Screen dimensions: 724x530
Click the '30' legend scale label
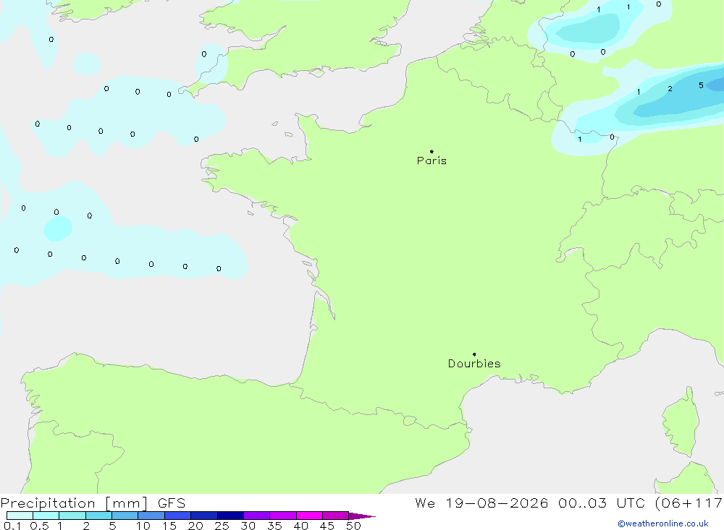[x=248, y=526]
